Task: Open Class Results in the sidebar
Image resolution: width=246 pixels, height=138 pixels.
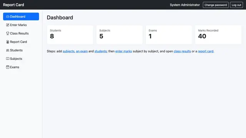Action: pyautogui.click(x=21, y=33)
